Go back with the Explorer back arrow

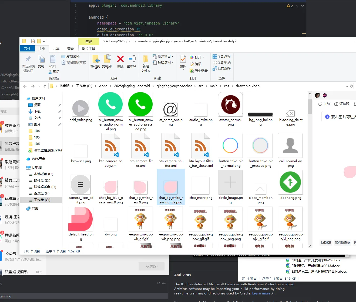(x=25, y=86)
